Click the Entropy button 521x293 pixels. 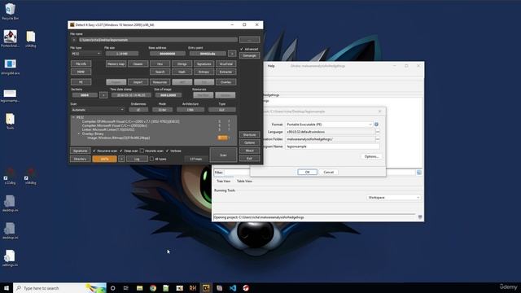pyautogui.click(x=204, y=72)
